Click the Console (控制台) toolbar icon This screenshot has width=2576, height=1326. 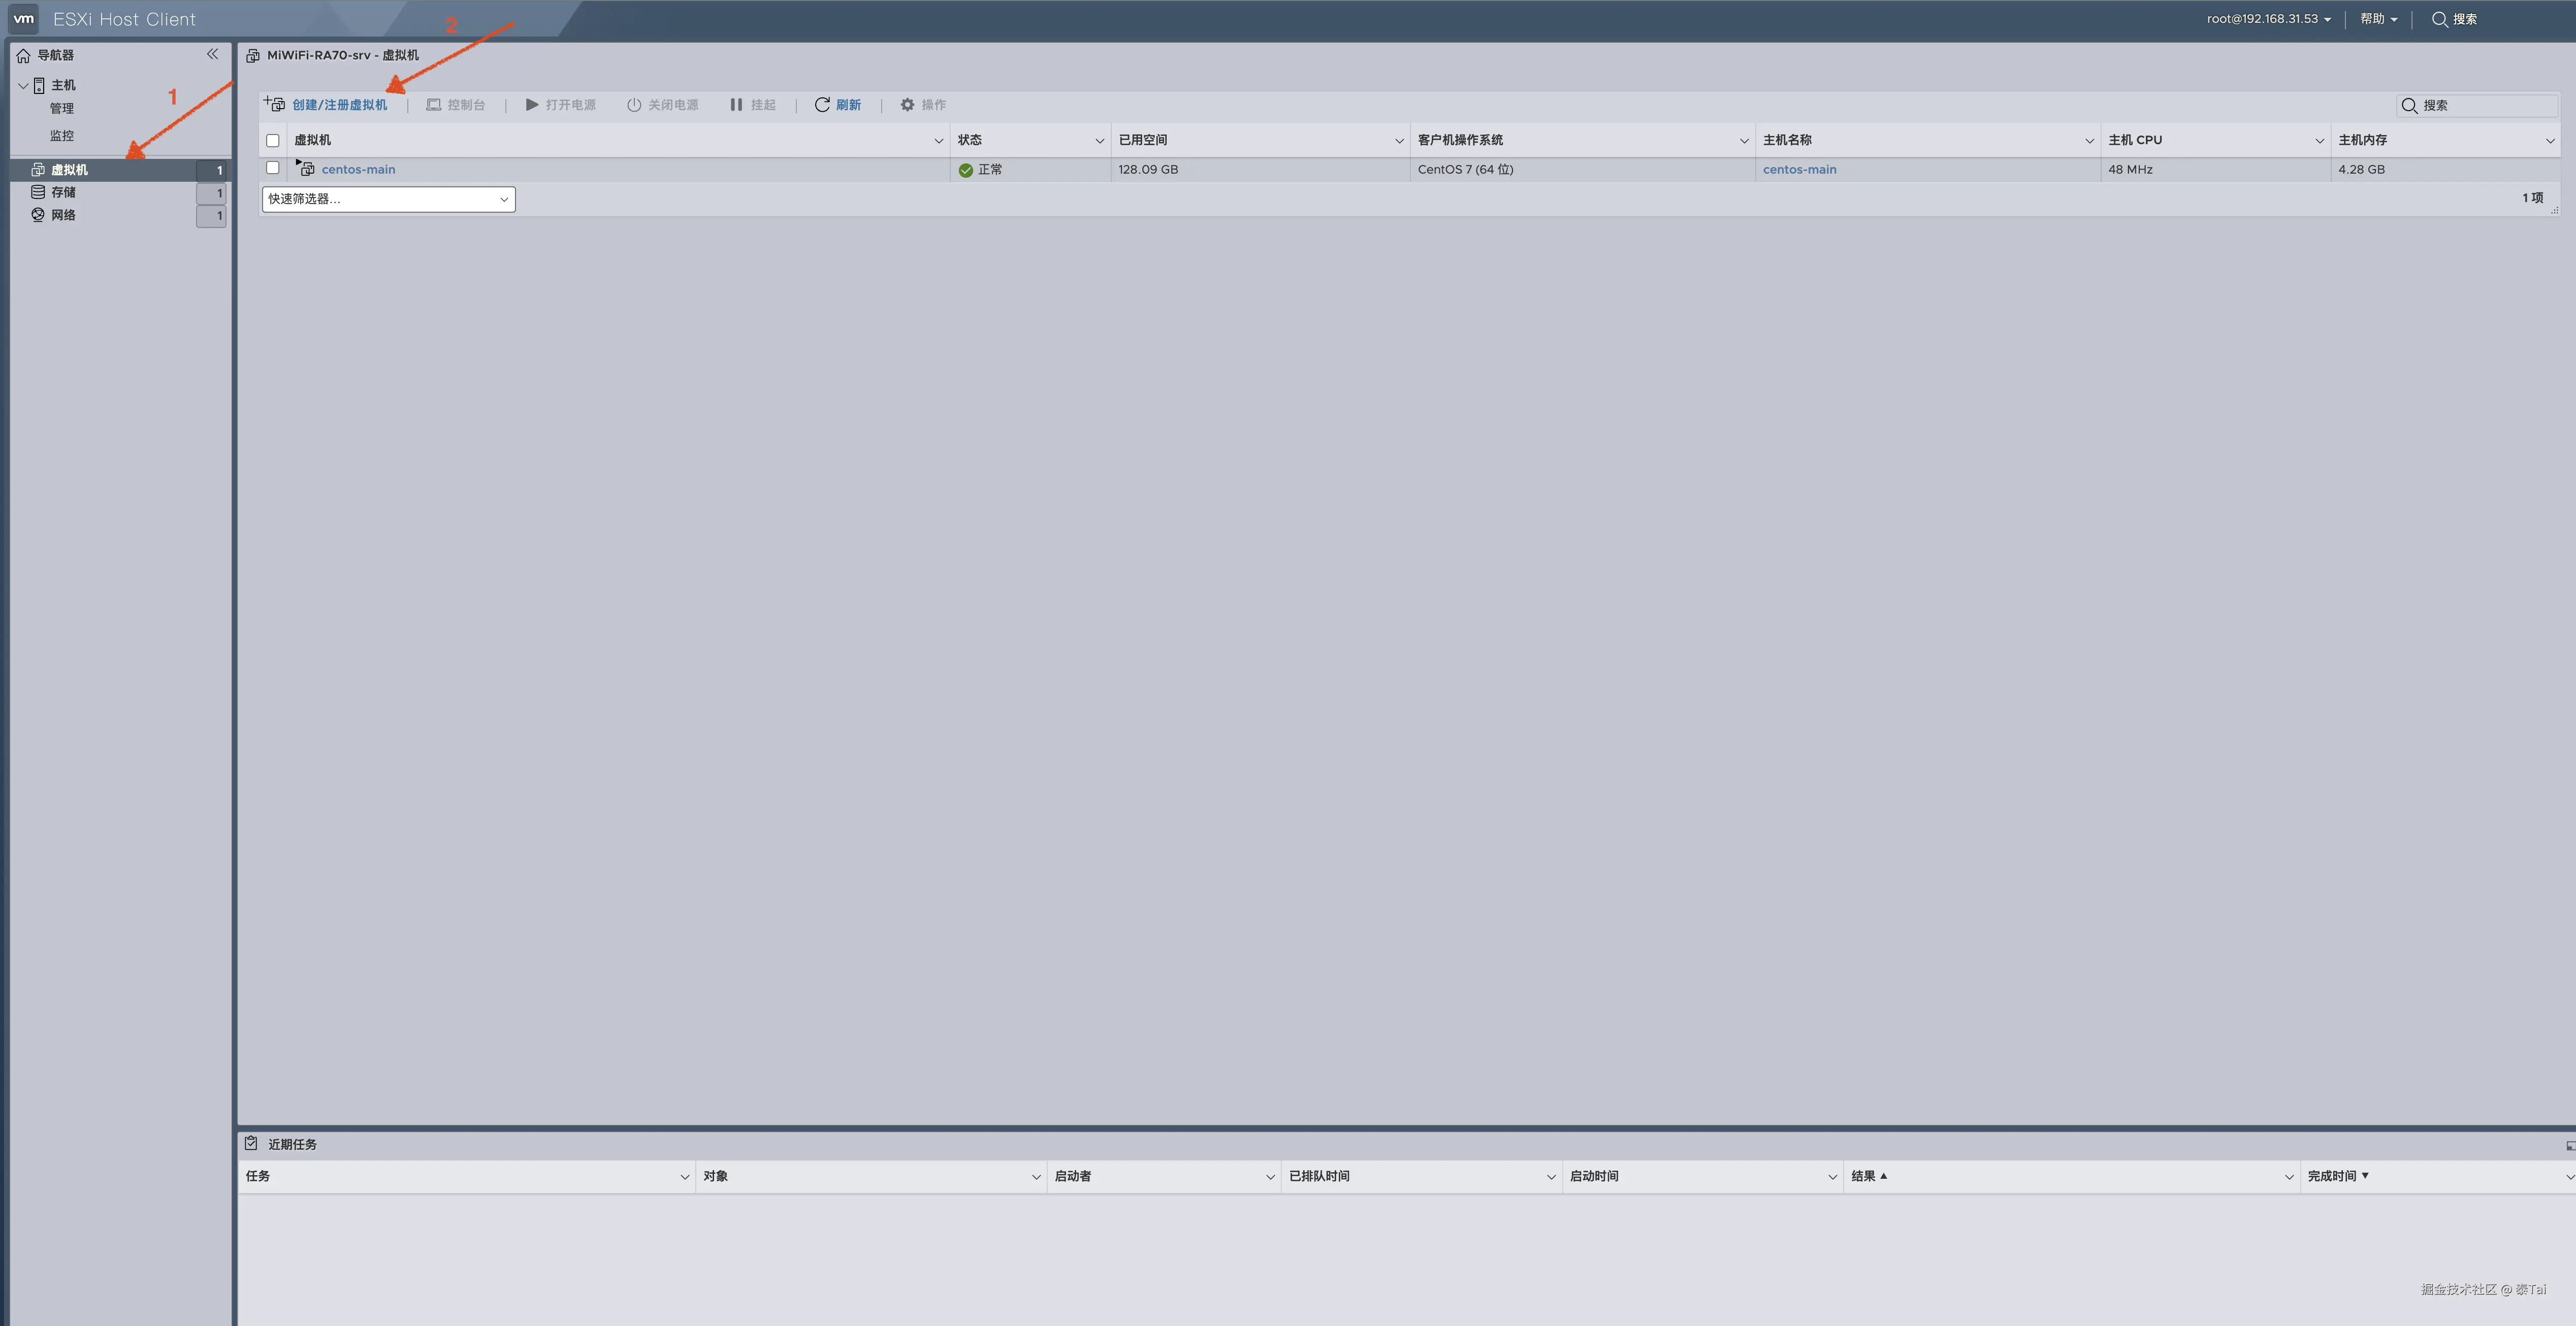(434, 105)
